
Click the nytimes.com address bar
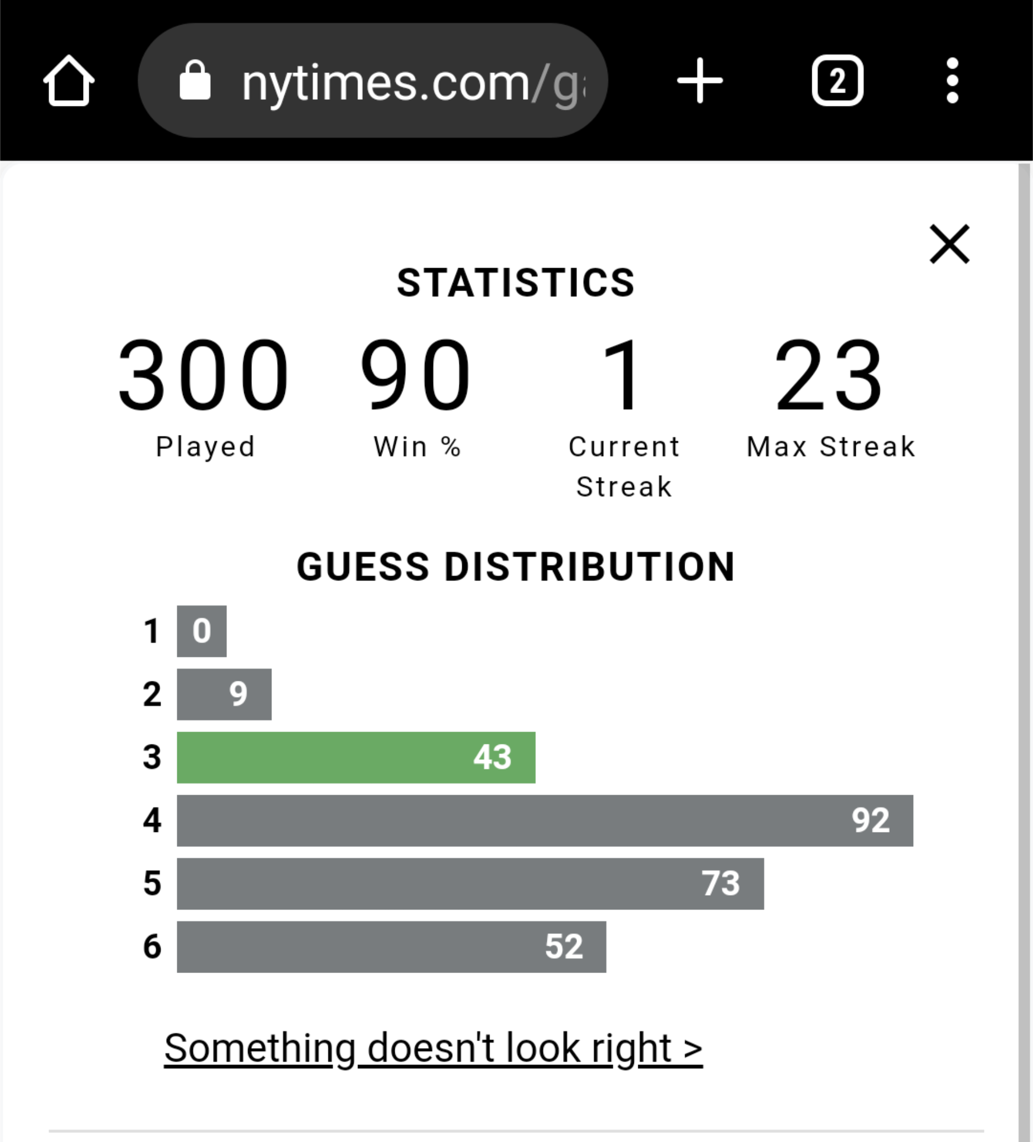(x=372, y=80)
